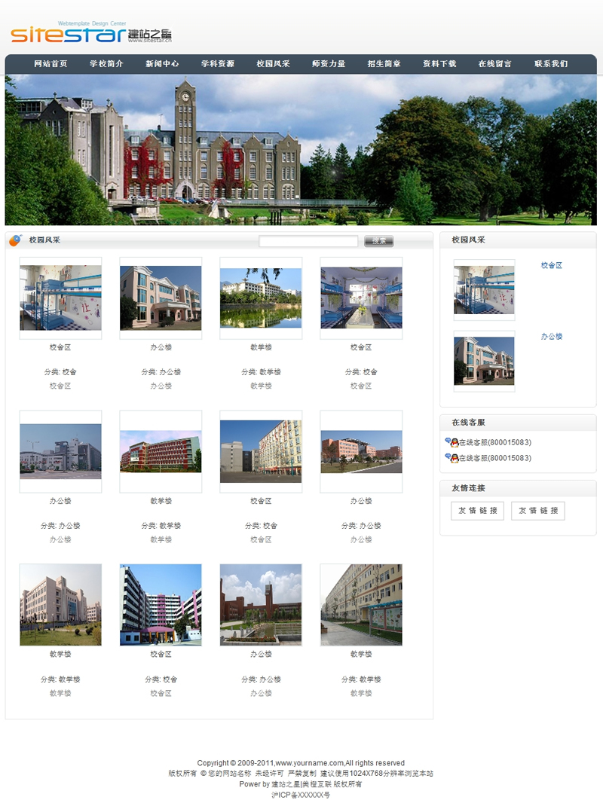The width and height of the screenshot is (603, 800).
Task: Click the second 友情链接 button
Action: 538,511
